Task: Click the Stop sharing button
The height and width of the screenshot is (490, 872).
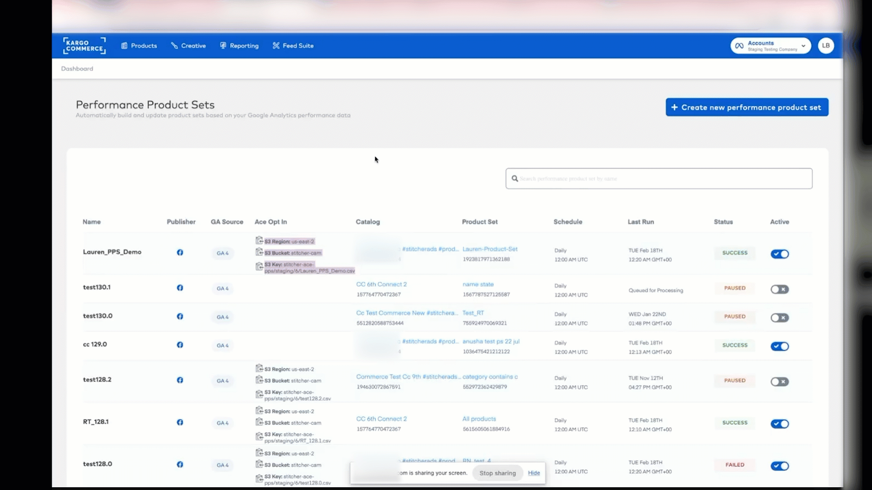Action: pyautogui.click(x=497, y=473)
